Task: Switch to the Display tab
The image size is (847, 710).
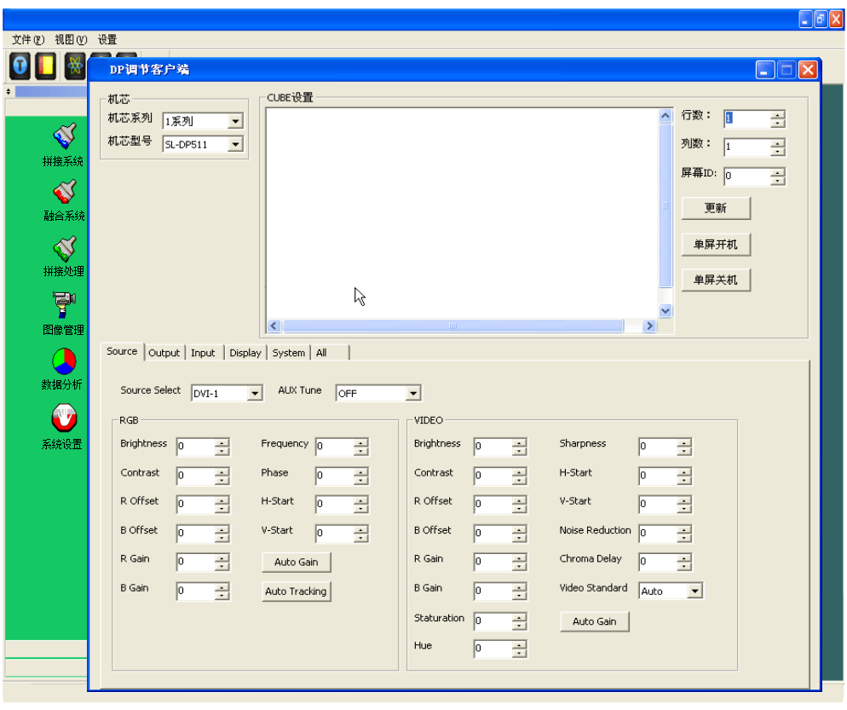Action: pyautogui.click(x=245, y=353)
